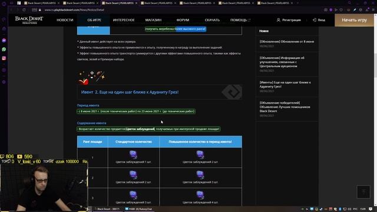Click the Повышенное количество header cell

[x=200, y=142]
